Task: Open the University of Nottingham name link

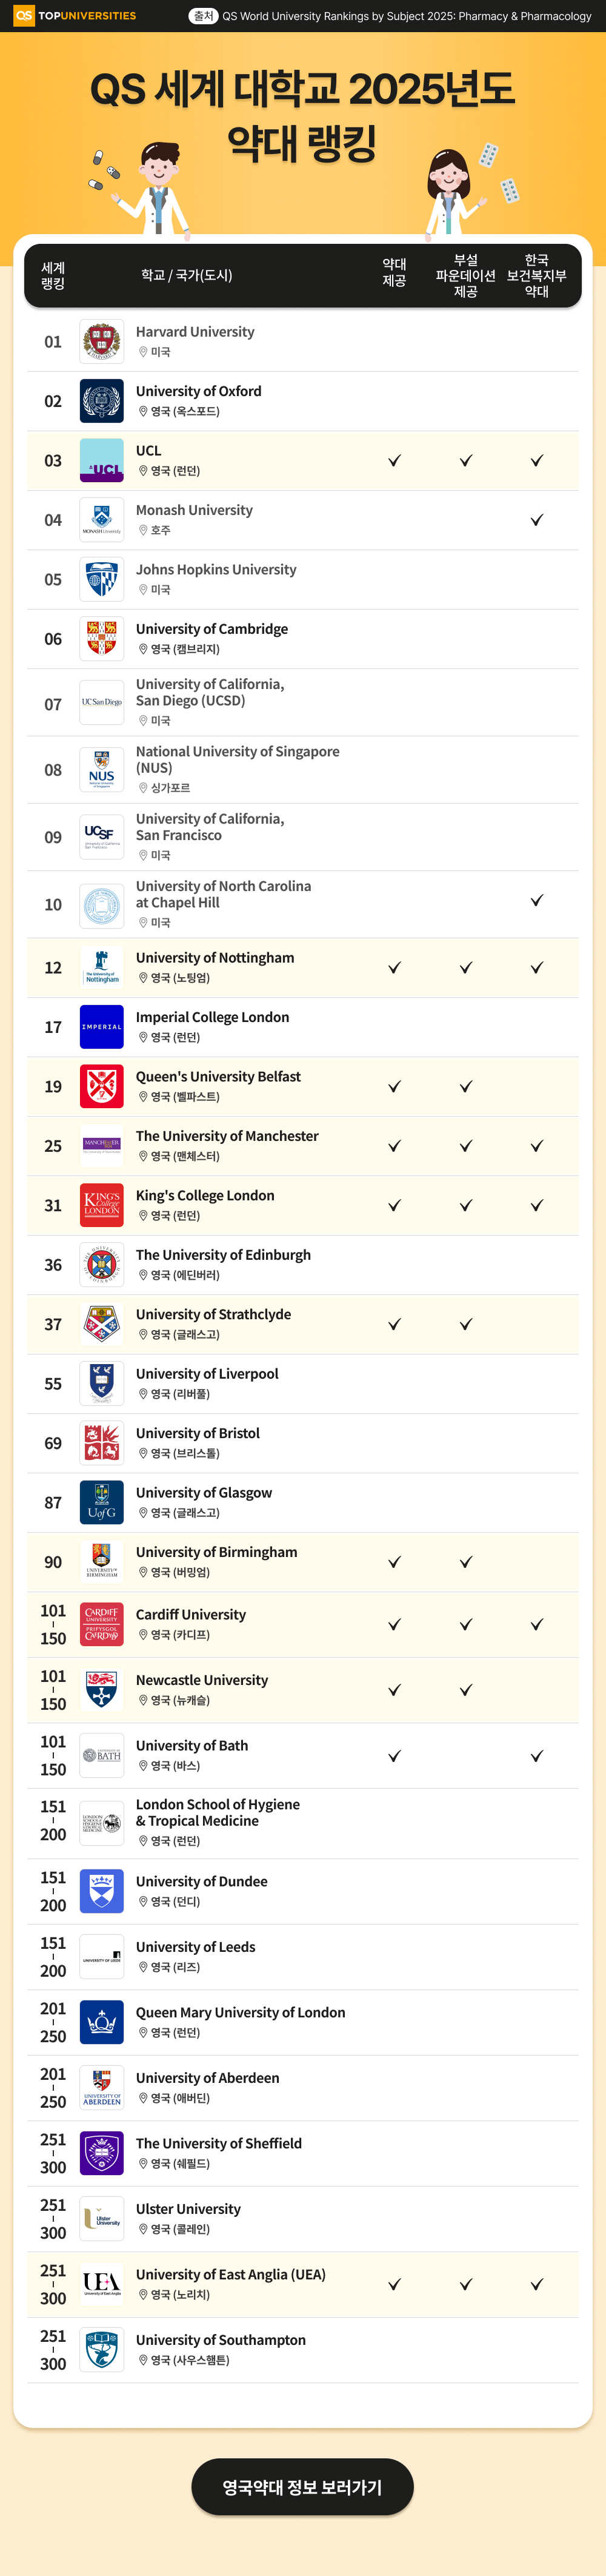Action: 215,958
